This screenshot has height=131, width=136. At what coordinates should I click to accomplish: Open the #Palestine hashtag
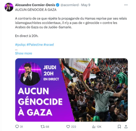pyautogui.click(x=35, y=45)
